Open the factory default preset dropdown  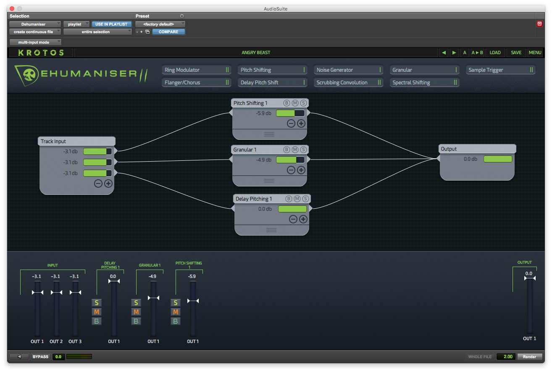point(160,24)
